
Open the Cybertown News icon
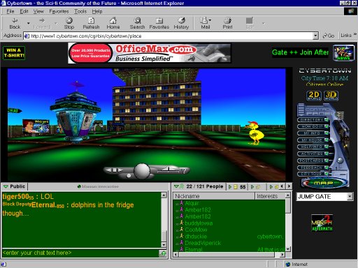coord(343,53)
